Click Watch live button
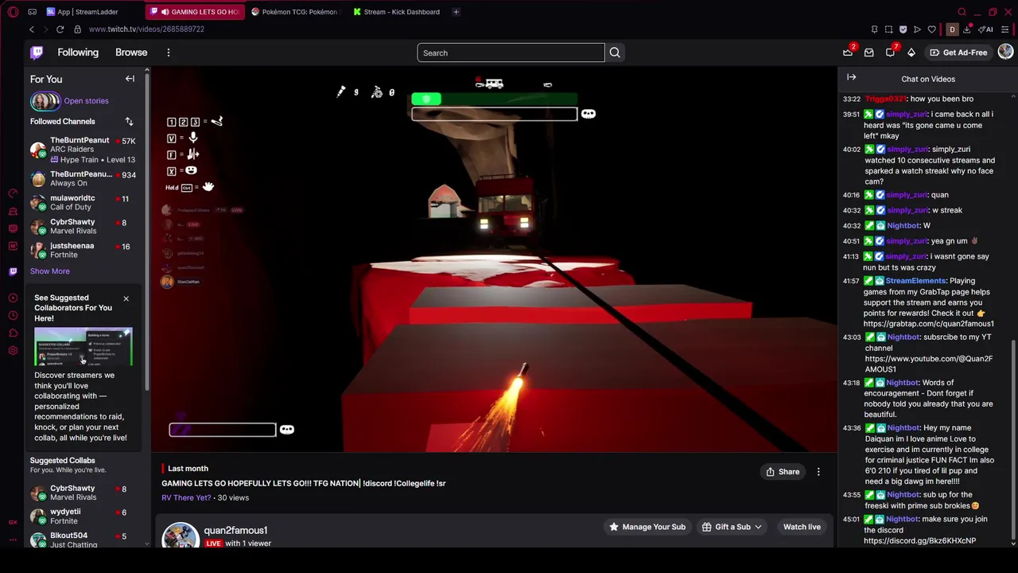The height and width of the screenshot is (573, 1018). (x=802, y=527)
